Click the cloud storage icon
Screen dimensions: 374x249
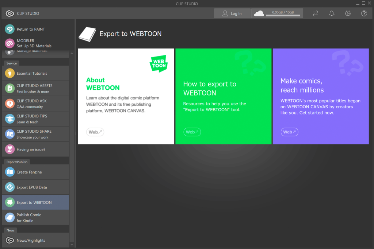point(259,13)
